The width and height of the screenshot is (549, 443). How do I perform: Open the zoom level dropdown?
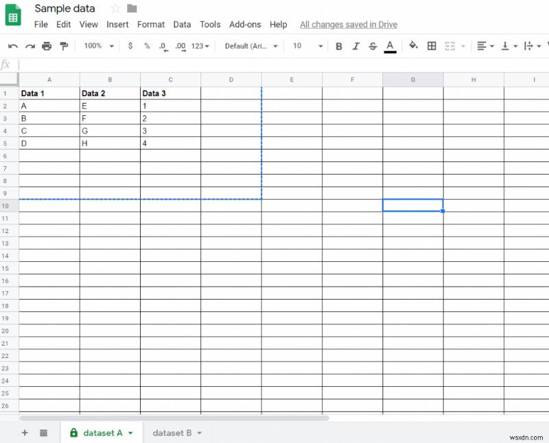pyautogui.click(x=98, y=46)
